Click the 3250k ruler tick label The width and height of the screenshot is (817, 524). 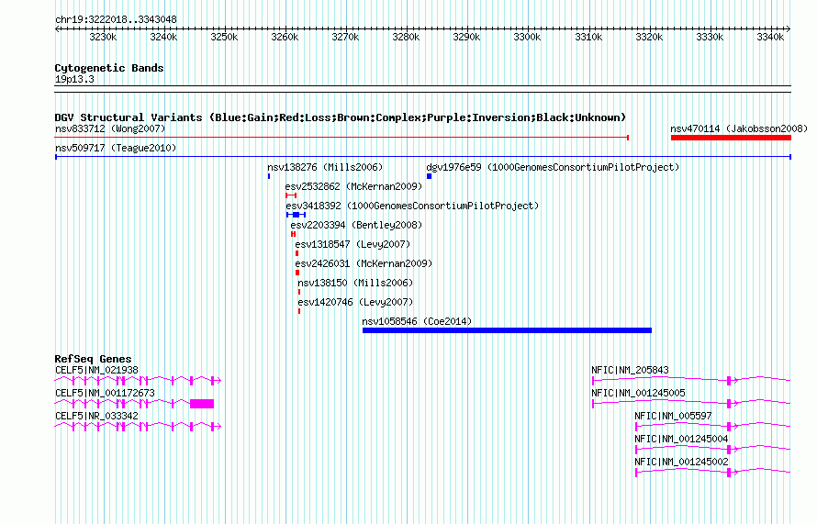coord(224,37)
